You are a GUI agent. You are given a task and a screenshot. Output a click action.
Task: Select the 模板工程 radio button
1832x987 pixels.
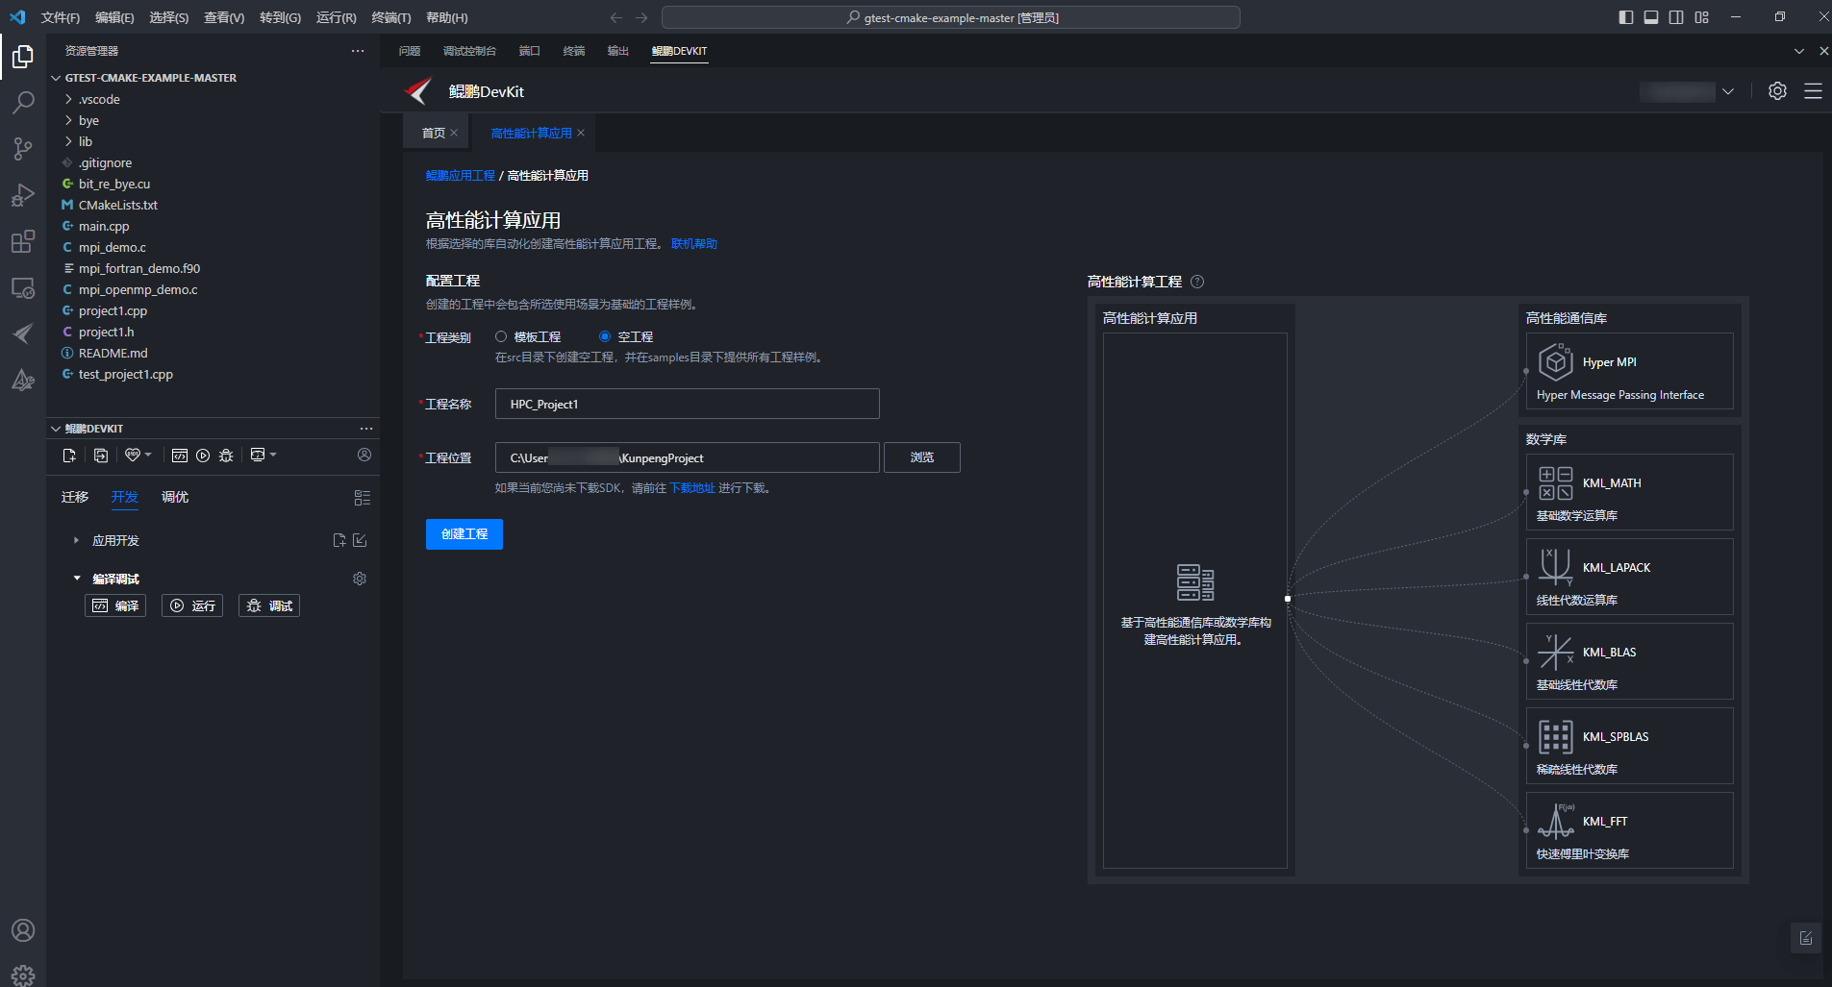pos(501,336)
